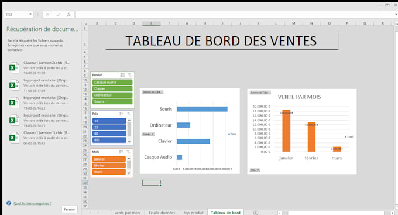Click the help icon beside Quel fichier enregistrer
Viewport: 398px width, 215px height.
click(x=9, y=203)
